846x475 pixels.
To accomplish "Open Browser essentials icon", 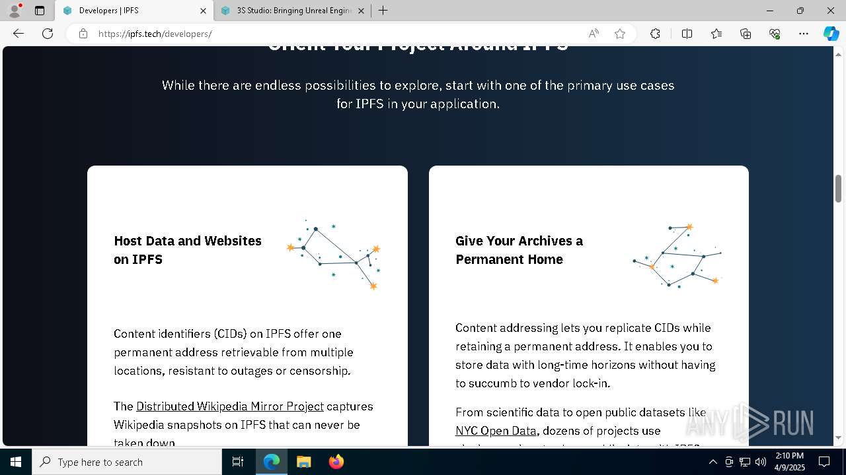I will (x=775, y=34).
